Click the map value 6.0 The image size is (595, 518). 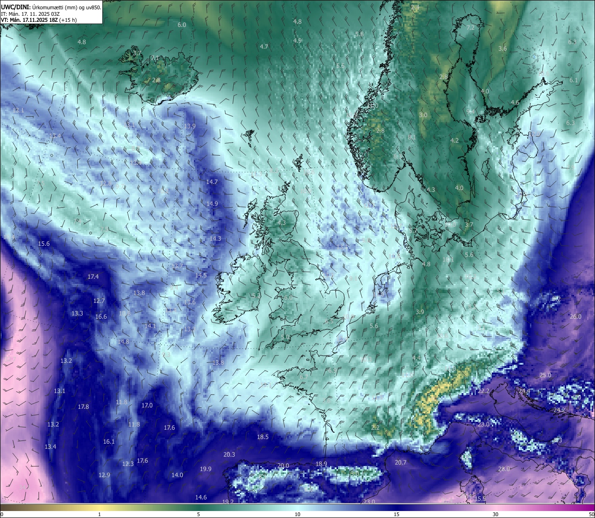pyautogui.click(x=182, y=25)
